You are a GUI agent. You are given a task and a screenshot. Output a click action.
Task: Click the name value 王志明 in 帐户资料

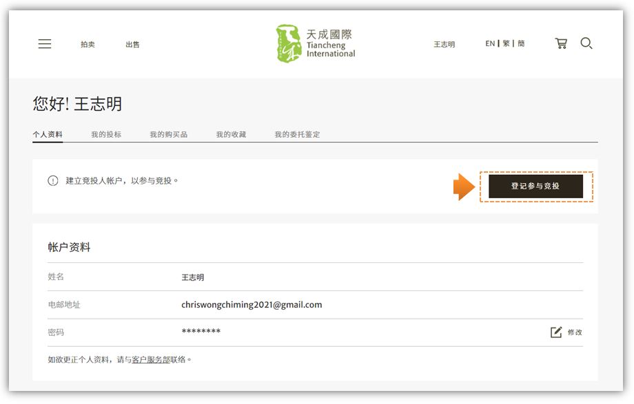(193, 277)
